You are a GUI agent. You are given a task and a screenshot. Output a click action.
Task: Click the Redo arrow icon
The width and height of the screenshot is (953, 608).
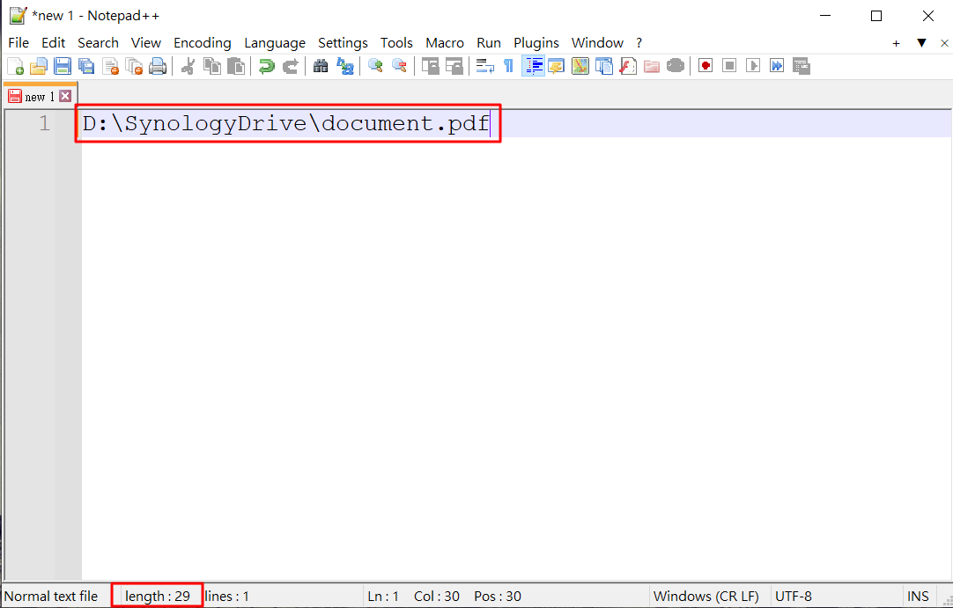[x=291, y=66]
